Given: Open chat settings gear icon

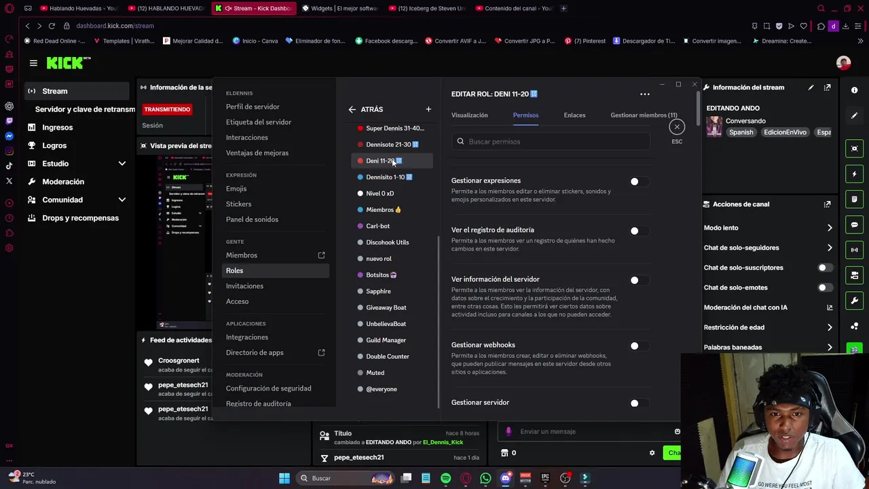Looking at the screenshot, I should point(652,453).
